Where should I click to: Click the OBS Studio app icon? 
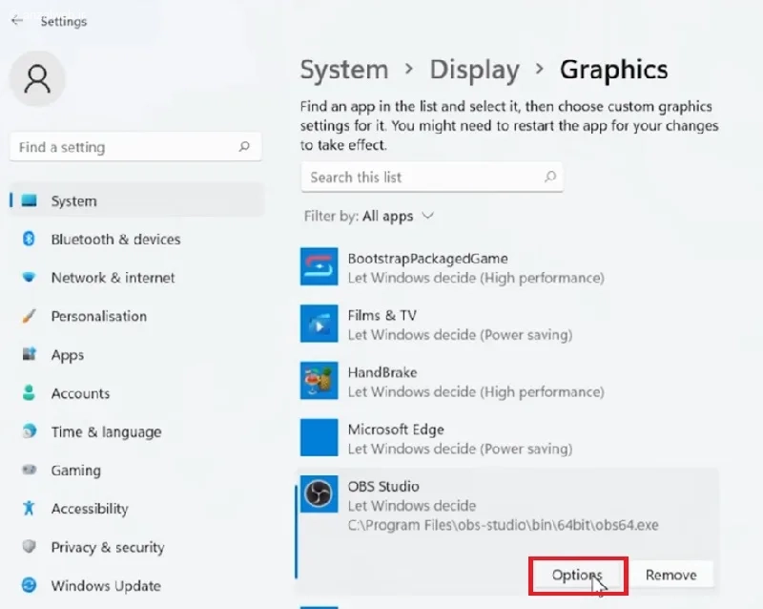click(x=318, y=495)
